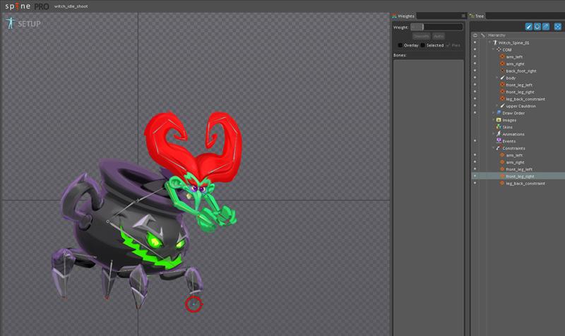Click the Spine PRO logo
Screen dimensions: 565x336
pos(27,6)
